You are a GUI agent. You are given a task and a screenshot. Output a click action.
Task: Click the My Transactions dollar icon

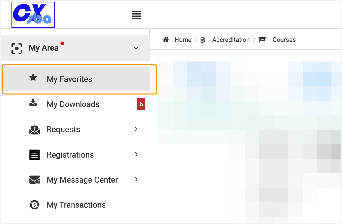(x=34, y=205)
